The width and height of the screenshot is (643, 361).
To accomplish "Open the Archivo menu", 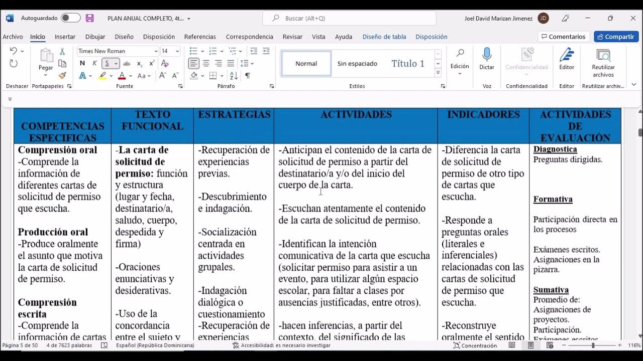I will coord(13,37).
